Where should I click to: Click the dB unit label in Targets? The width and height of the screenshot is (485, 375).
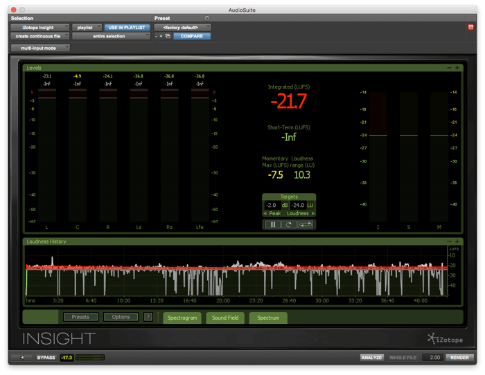[285, 205]
